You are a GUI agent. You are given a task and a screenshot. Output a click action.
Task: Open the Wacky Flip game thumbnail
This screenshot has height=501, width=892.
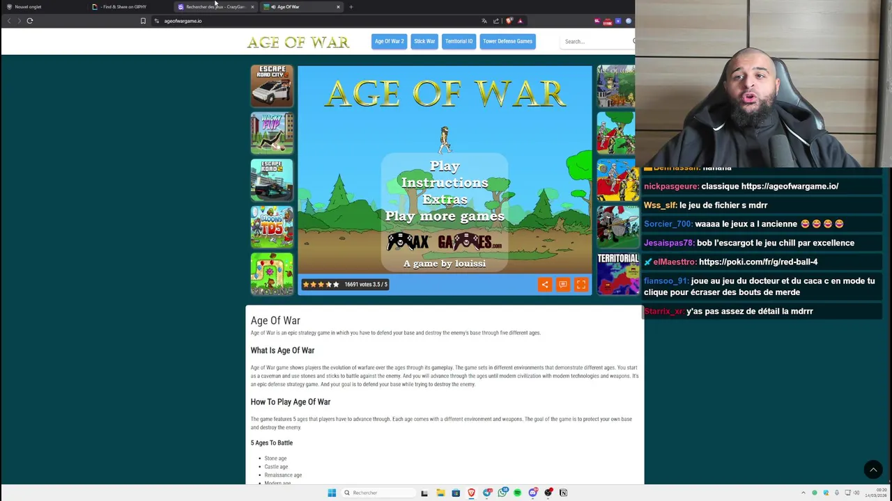point(272,133)
